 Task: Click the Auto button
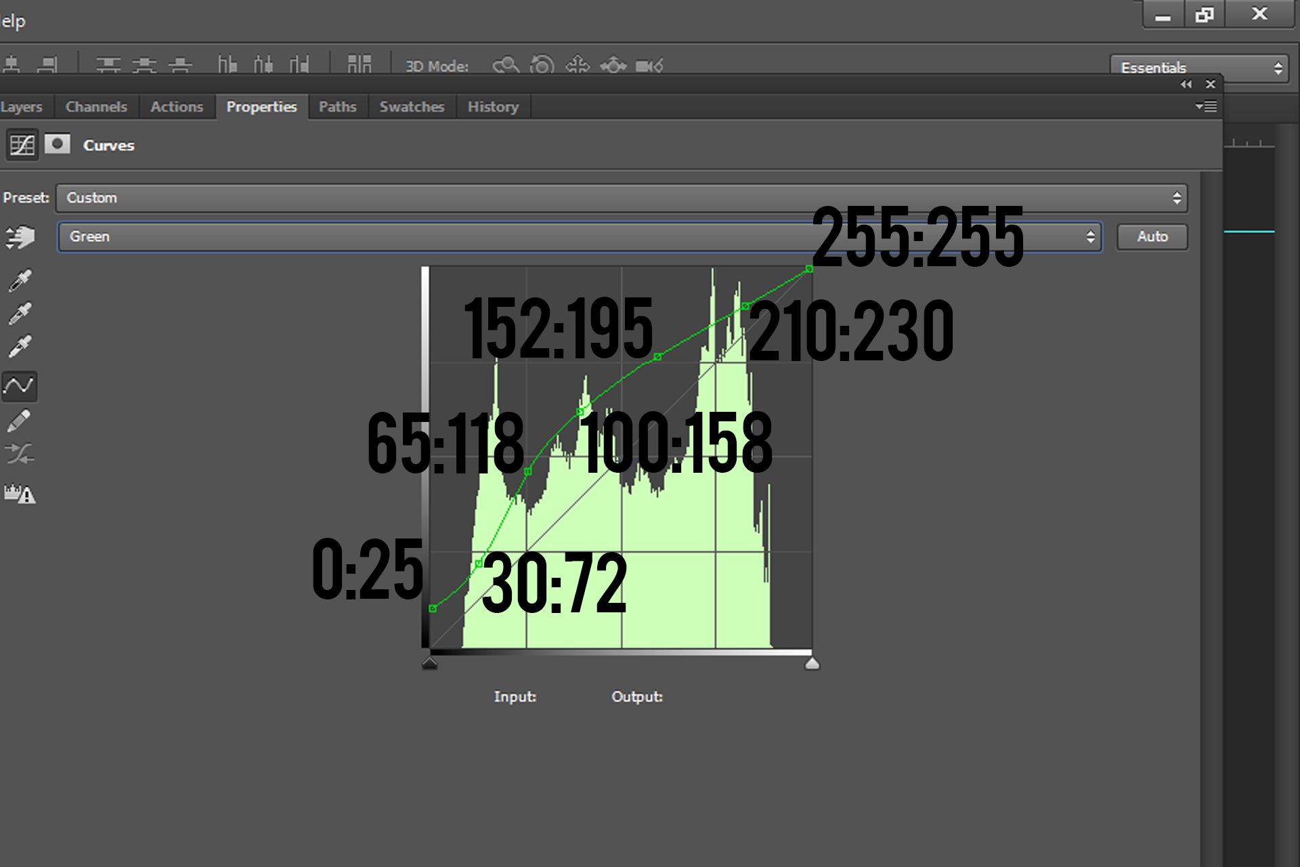[x=1152, y=237]
